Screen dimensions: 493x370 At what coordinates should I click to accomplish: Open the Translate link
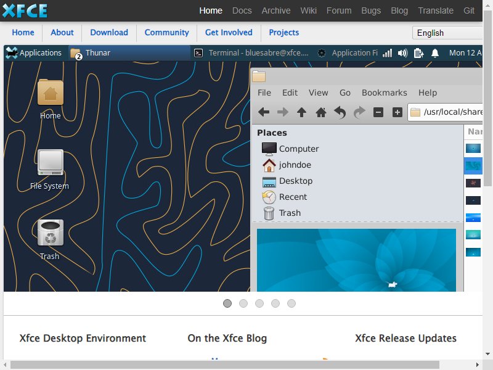[436, 10]
